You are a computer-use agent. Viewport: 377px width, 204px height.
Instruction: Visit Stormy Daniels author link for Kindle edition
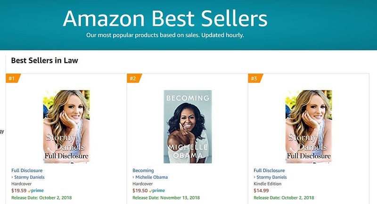(271, 177)
